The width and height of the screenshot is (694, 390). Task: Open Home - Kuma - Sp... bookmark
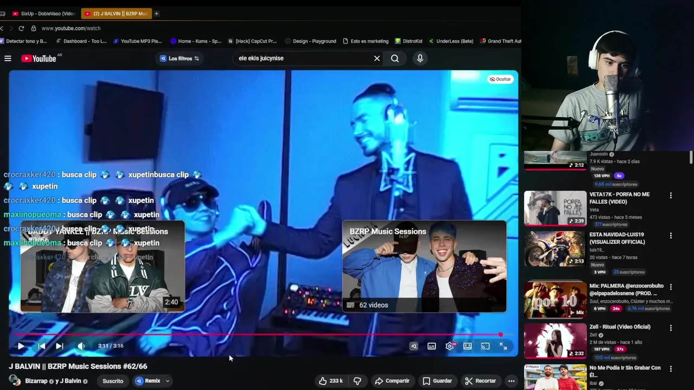196,41
